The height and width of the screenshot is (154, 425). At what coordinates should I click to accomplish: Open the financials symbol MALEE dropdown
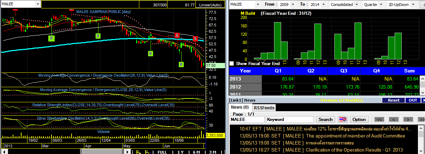(x=258, y=4)
